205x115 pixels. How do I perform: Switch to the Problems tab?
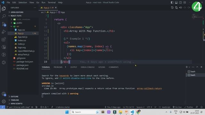[58, 67]
